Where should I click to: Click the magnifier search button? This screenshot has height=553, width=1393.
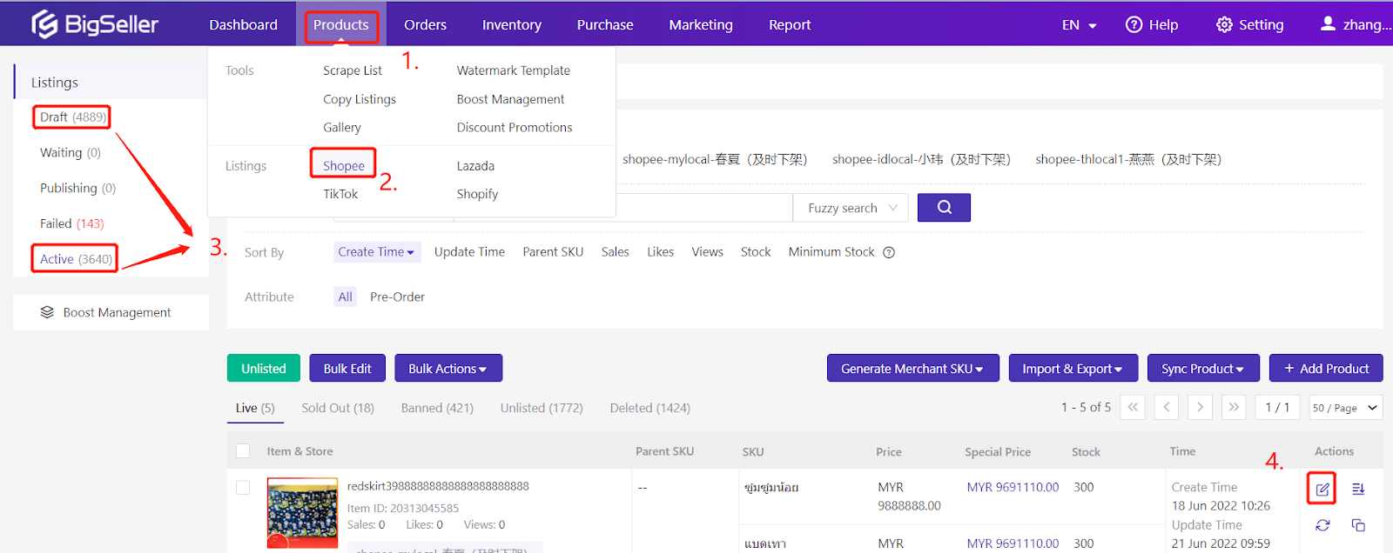pos(944,208)
